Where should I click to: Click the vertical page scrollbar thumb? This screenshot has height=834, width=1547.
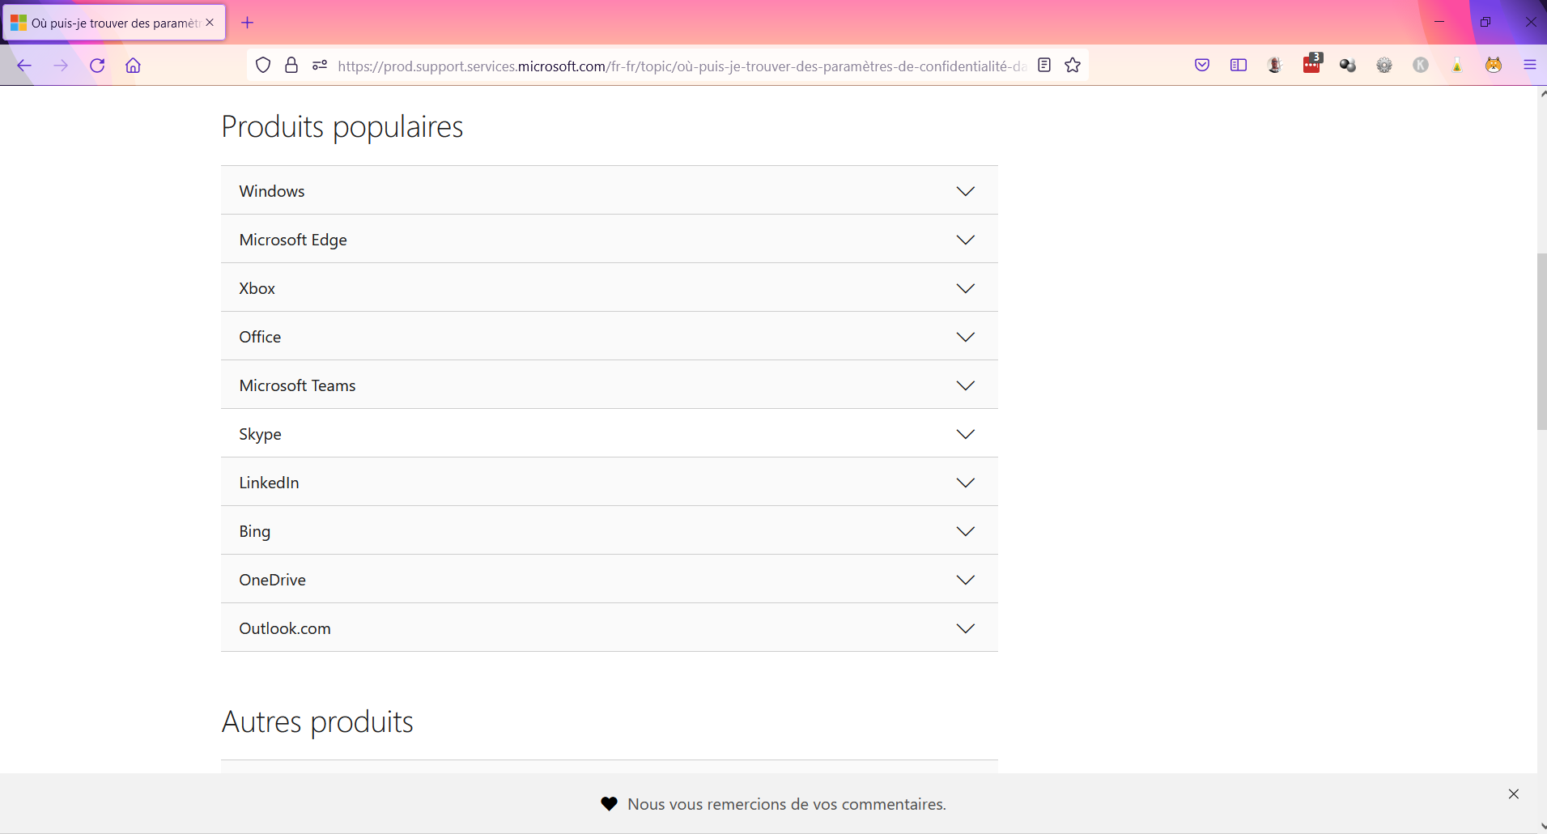(1541, 342)
